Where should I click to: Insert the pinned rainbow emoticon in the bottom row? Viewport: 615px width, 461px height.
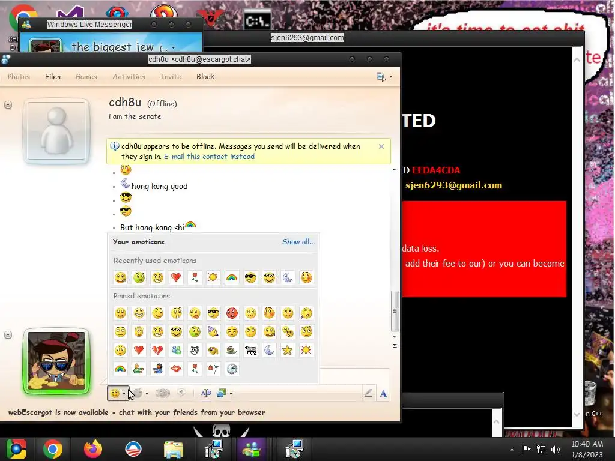[x=120, y=369]
